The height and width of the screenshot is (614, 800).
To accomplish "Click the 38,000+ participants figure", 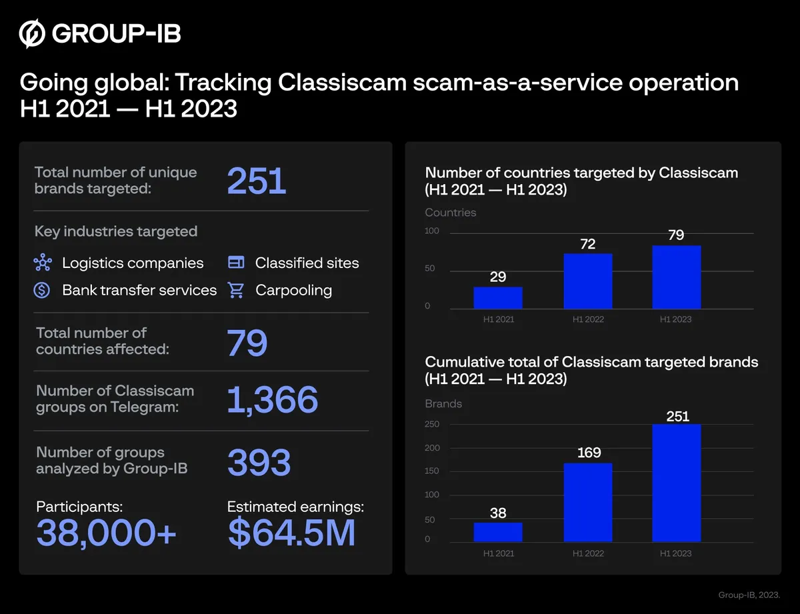I will click(x=107, y=533).
